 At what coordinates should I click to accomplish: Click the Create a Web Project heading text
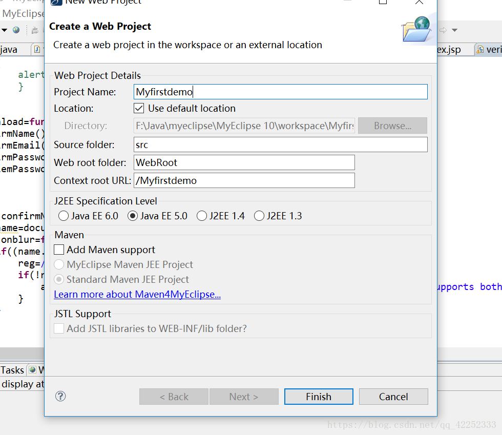coord(100,26)
